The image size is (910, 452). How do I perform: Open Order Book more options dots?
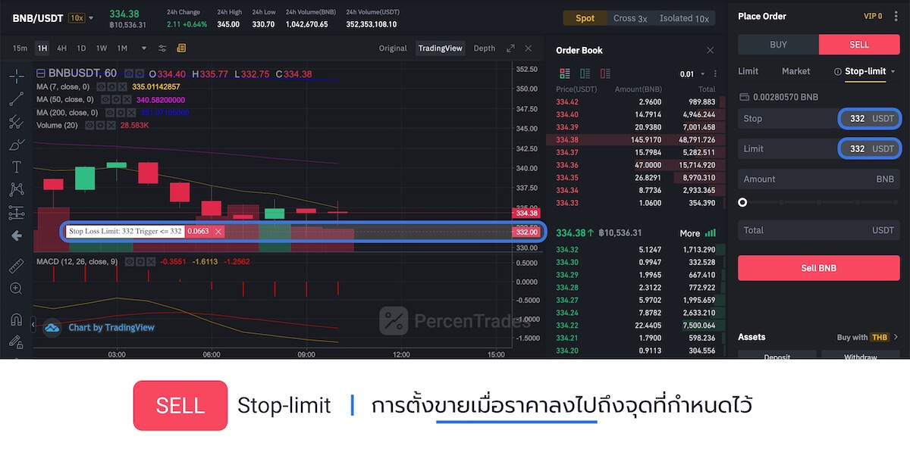click(x=717, y=73)
